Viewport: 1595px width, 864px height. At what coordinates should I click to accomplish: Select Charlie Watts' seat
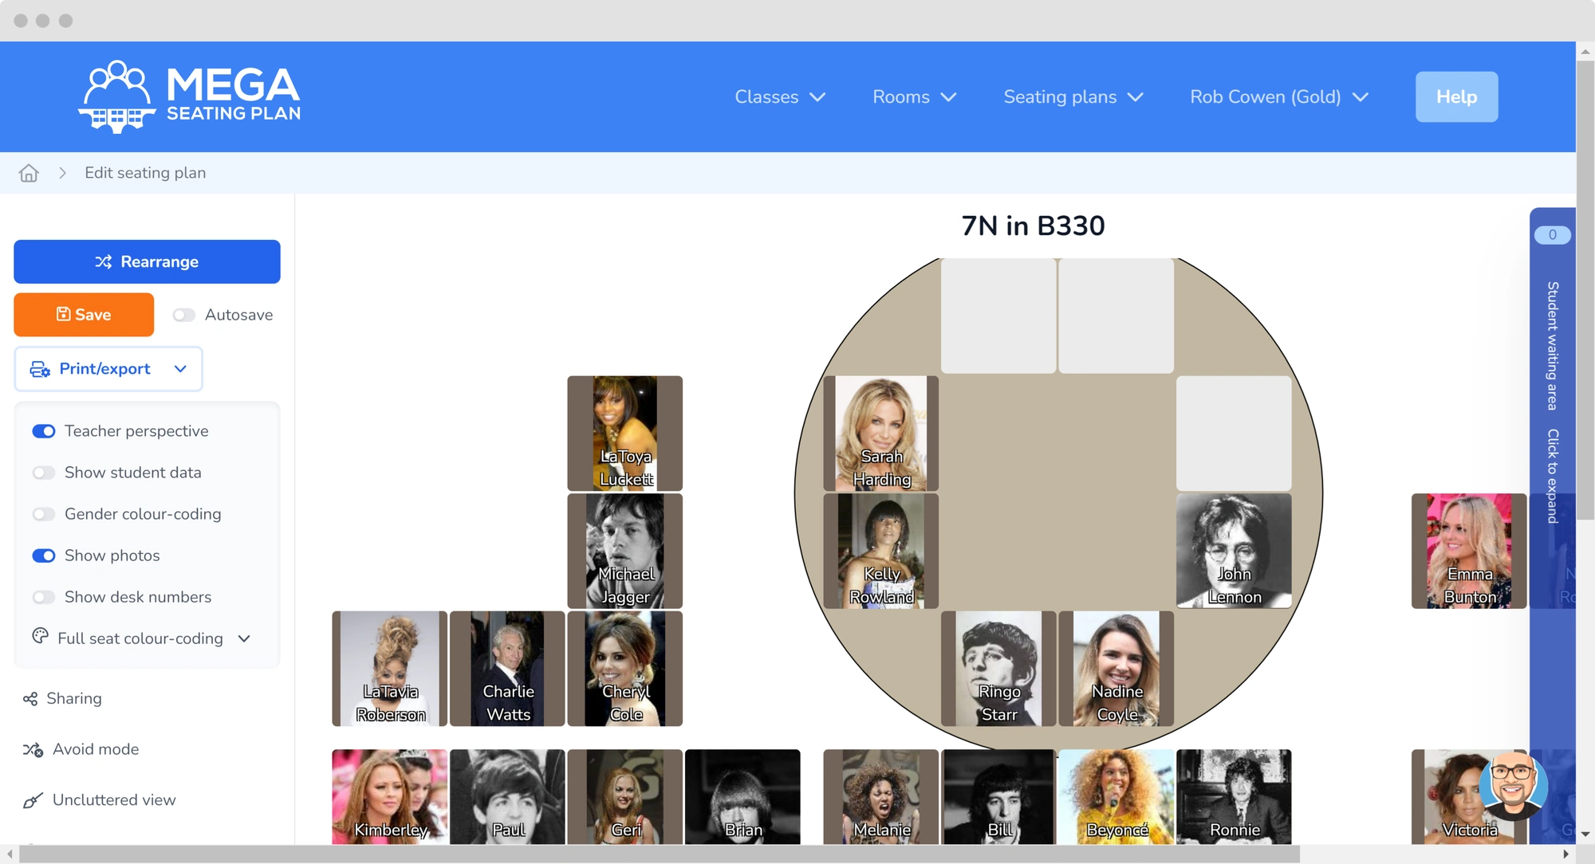[x=507, y=669]
